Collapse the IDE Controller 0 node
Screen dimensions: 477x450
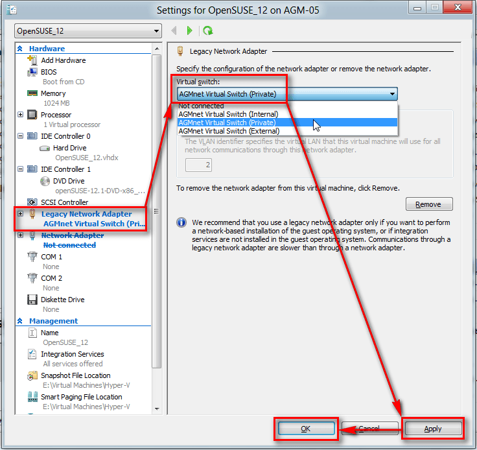pyautogui.click(x=21, y=136)
